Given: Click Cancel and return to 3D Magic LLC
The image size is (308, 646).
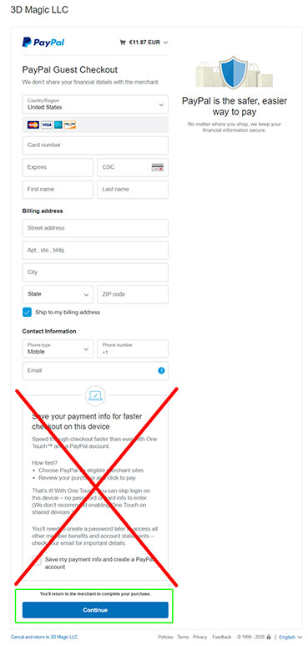Looking at the screenshot, I should pyautogui.click(x=44, y=637).
